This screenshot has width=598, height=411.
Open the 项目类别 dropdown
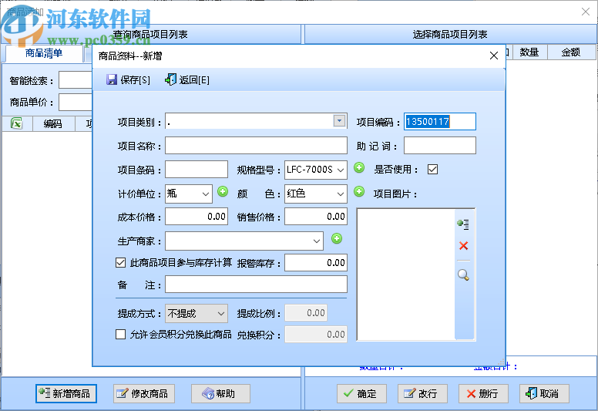pos(339,121)
